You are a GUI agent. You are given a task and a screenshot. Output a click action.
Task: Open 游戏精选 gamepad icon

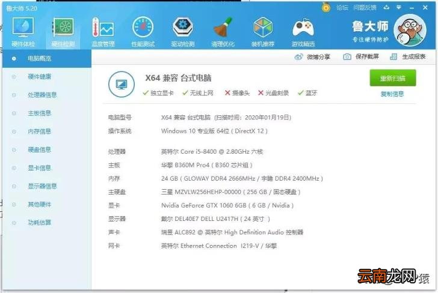303,31
